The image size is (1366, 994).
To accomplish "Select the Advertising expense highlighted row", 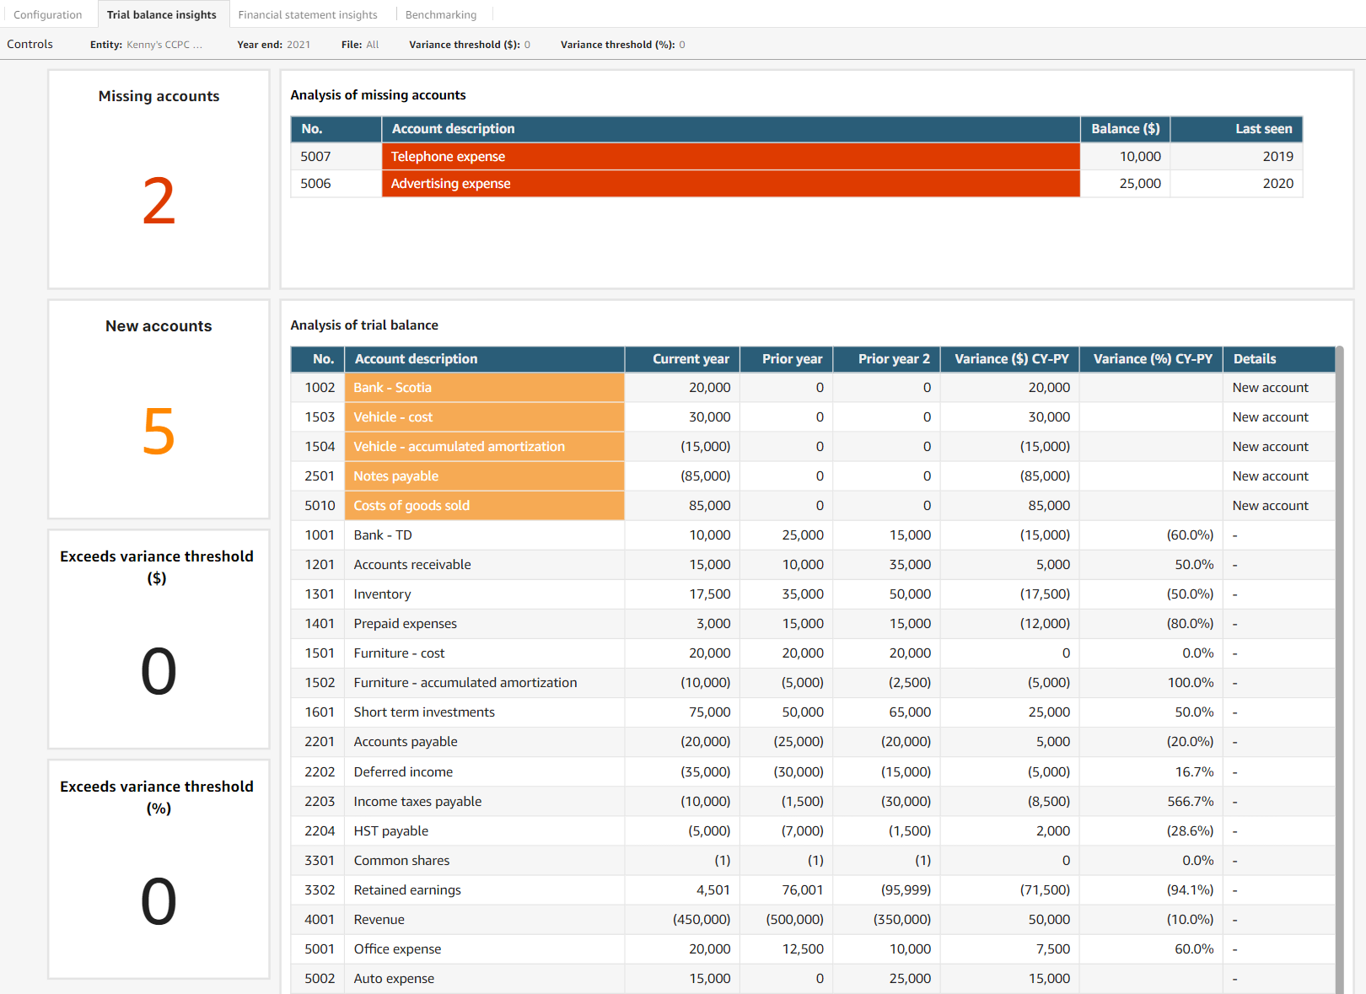I will (x=730, y=184).
